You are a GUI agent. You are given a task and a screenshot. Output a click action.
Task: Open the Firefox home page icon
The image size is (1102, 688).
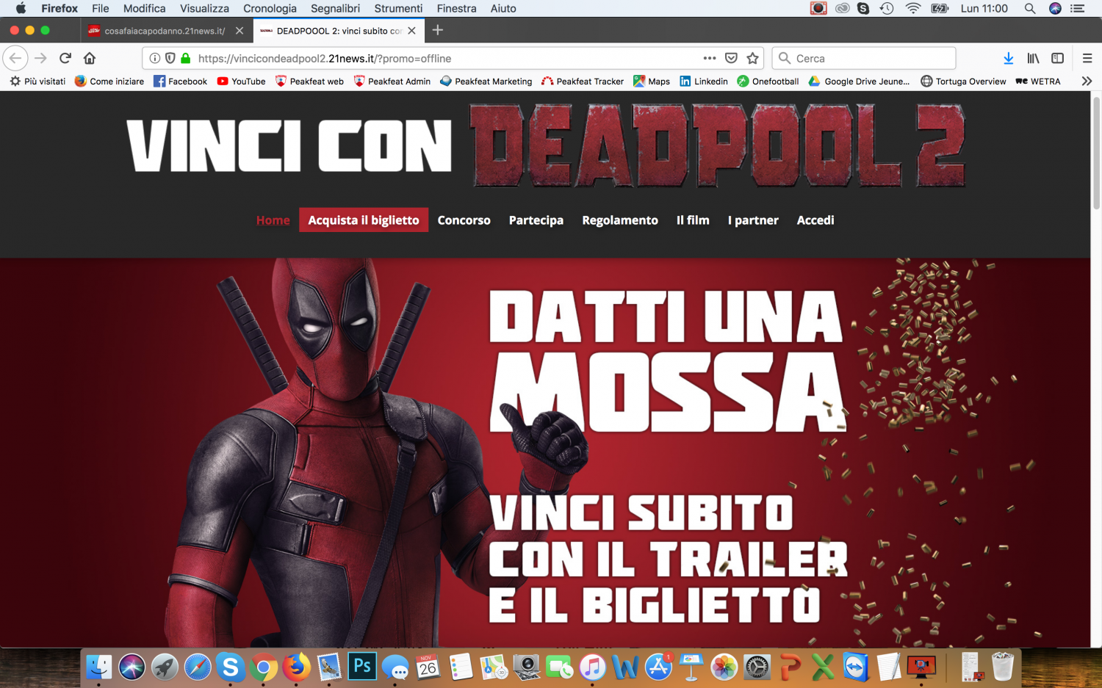[90, 58]
